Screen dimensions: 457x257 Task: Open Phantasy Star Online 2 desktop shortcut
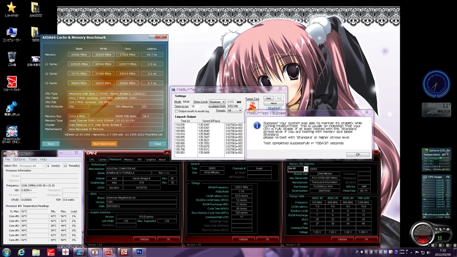coord(12,134)
